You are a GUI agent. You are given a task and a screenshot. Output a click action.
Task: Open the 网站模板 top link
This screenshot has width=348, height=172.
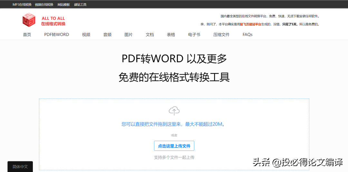[64, 5]
